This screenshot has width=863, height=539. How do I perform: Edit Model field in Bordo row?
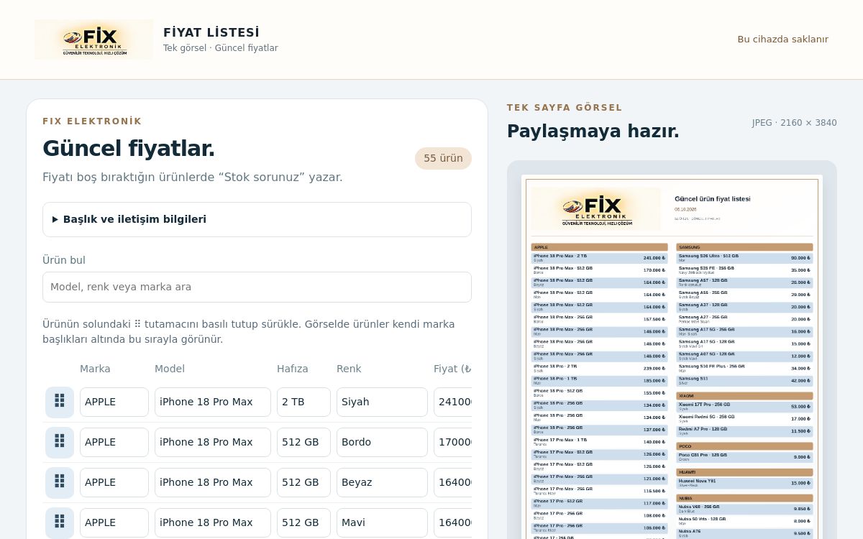tap(213, 443)
